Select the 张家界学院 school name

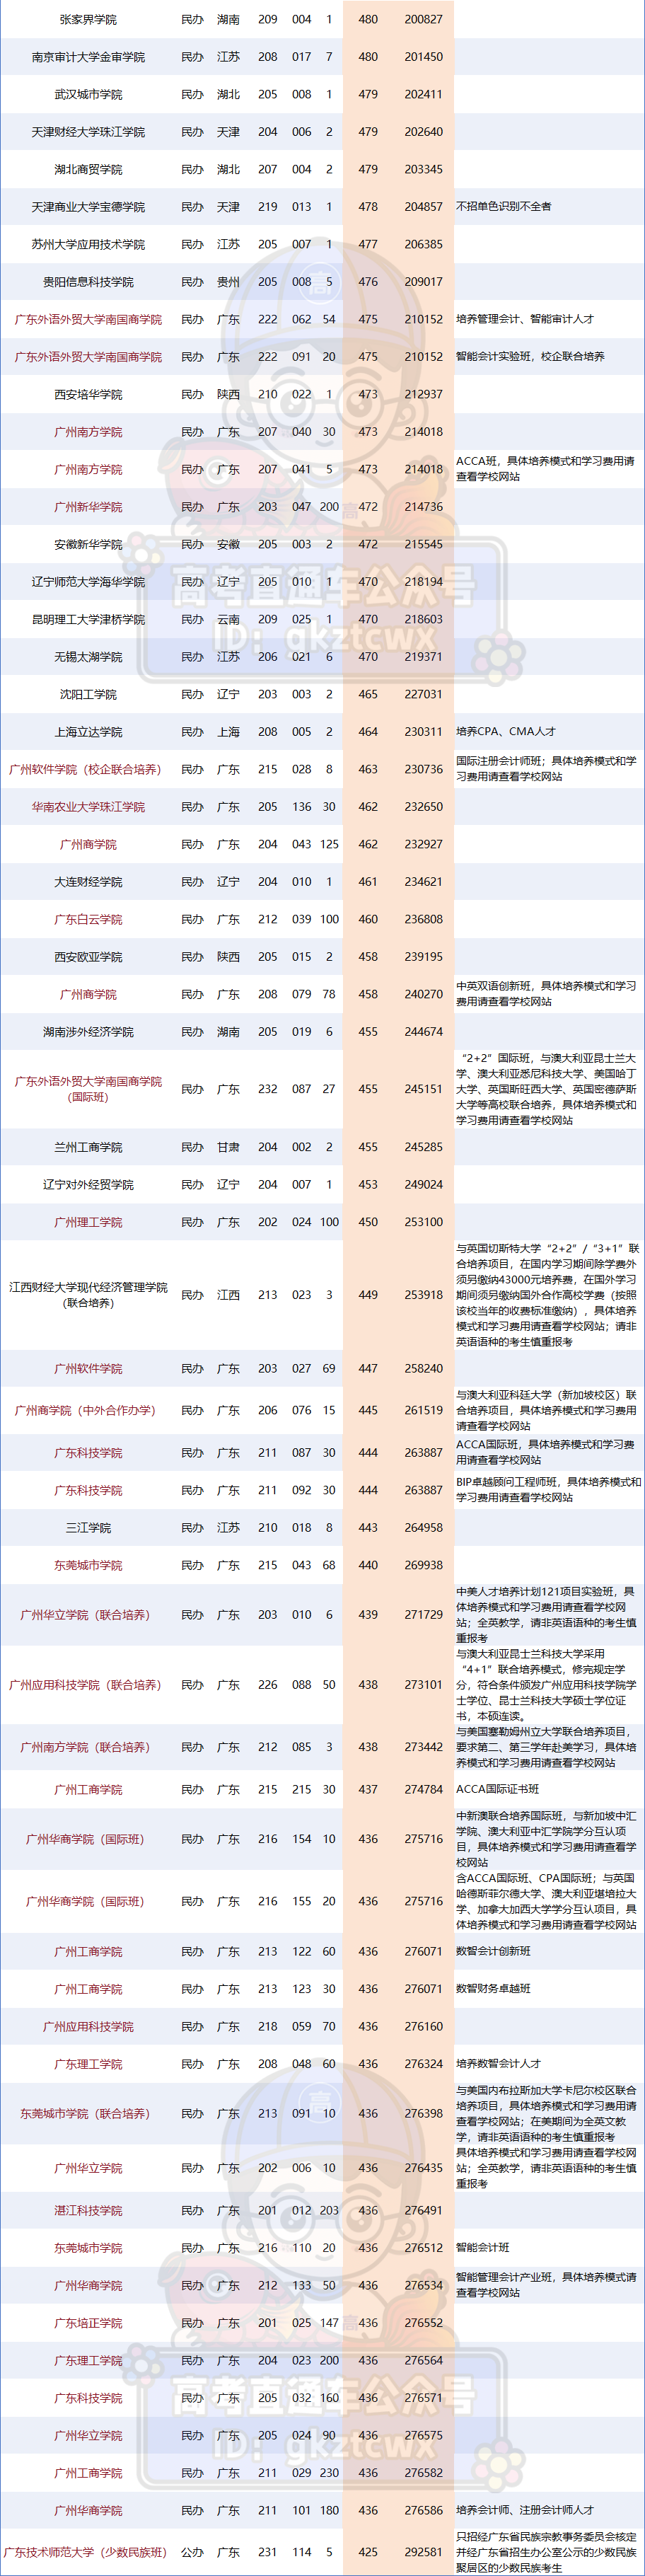click(88, 19)
